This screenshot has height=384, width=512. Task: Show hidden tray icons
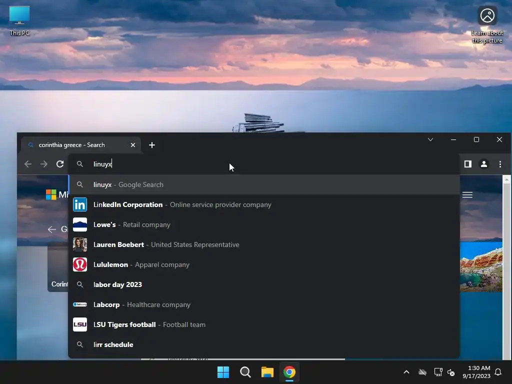(x=406, y=372)
